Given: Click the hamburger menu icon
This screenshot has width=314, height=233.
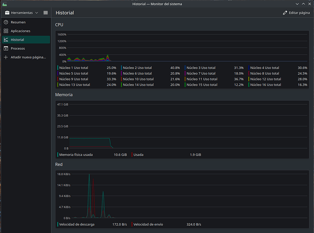Looking at the screenshot, I should click(x=45, y=13).
